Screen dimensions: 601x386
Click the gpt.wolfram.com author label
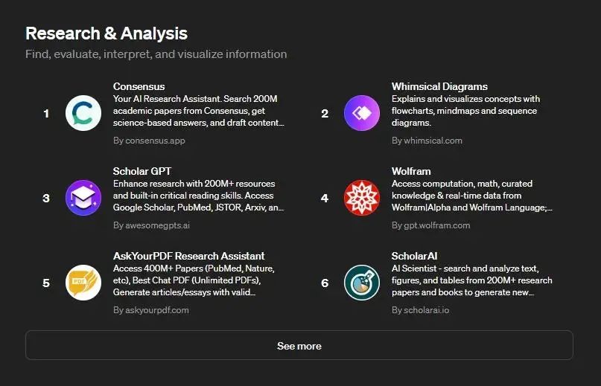pyautogui.click(x=430, y=225)
